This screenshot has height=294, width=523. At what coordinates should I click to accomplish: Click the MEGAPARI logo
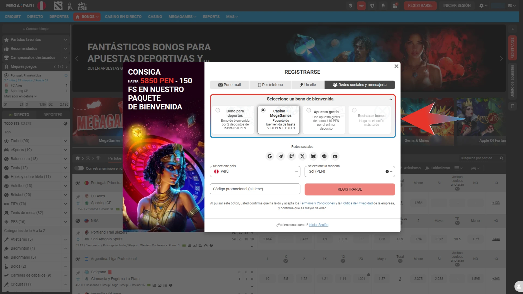(20, 6)
